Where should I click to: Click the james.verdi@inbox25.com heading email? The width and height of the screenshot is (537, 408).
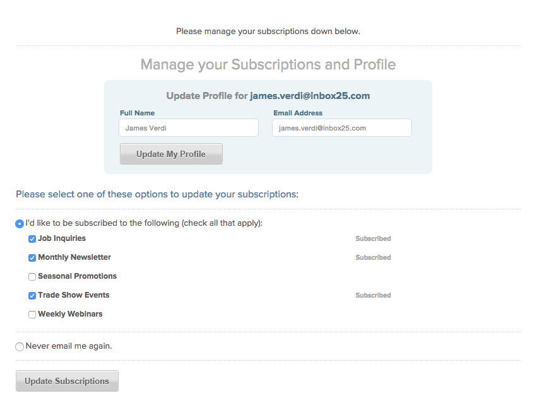coord(310,96)
